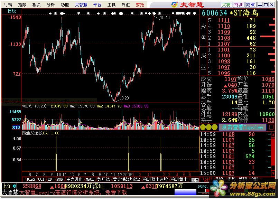Click the sell level 5 price 1111

[x=224, y=20]
